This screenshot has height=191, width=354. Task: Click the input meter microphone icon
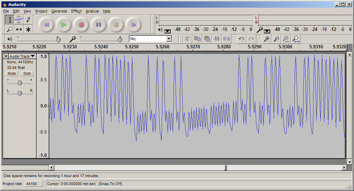click(x=260, y=30)
